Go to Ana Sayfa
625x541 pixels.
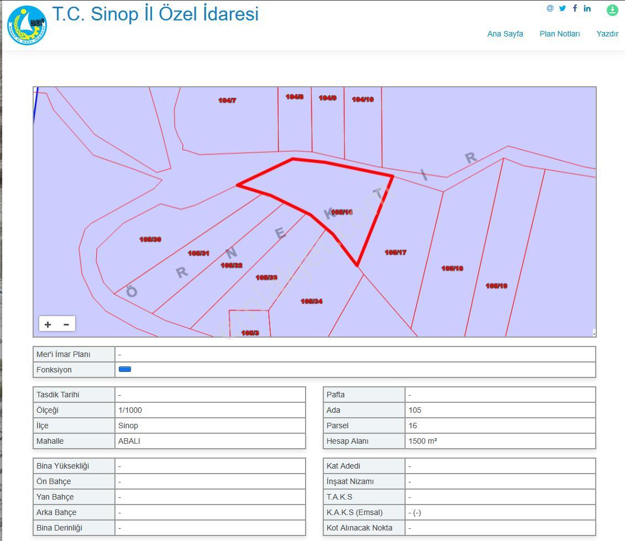[x=505, y=34]
